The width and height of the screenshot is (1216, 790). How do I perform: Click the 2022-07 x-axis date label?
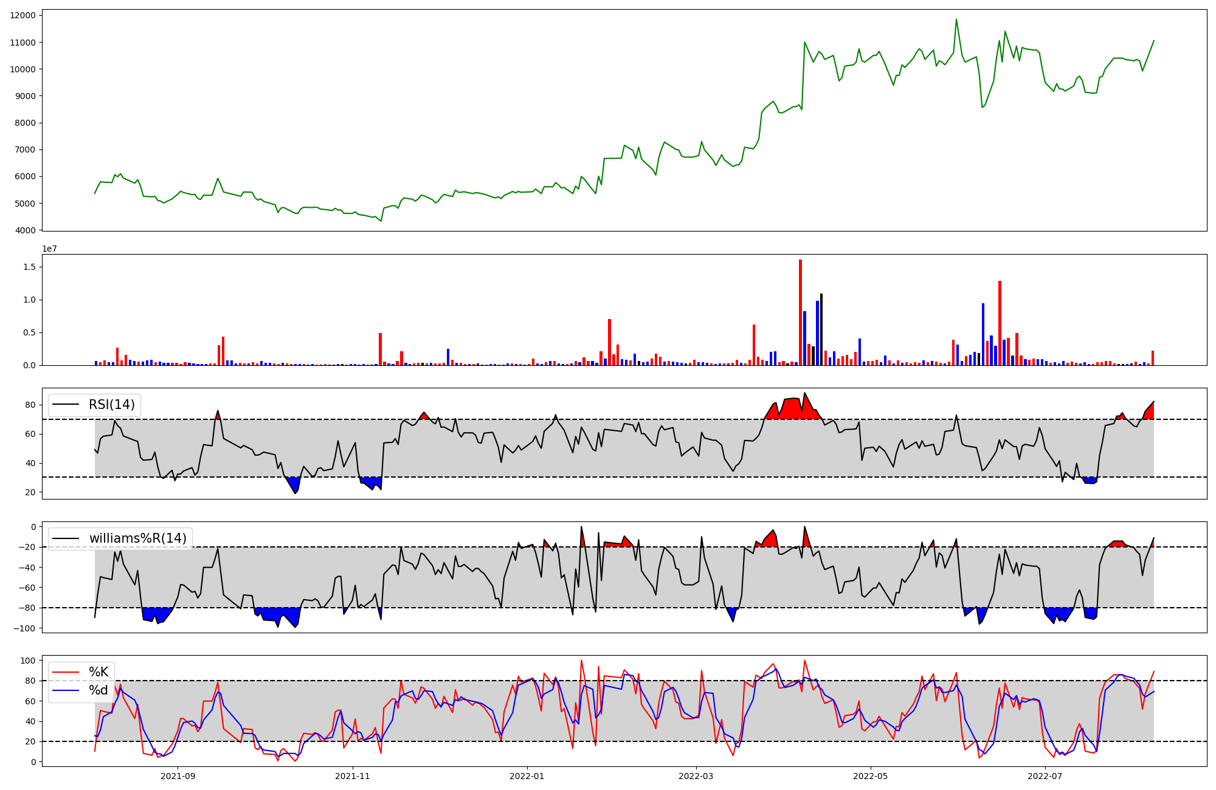coord(1045,776)
